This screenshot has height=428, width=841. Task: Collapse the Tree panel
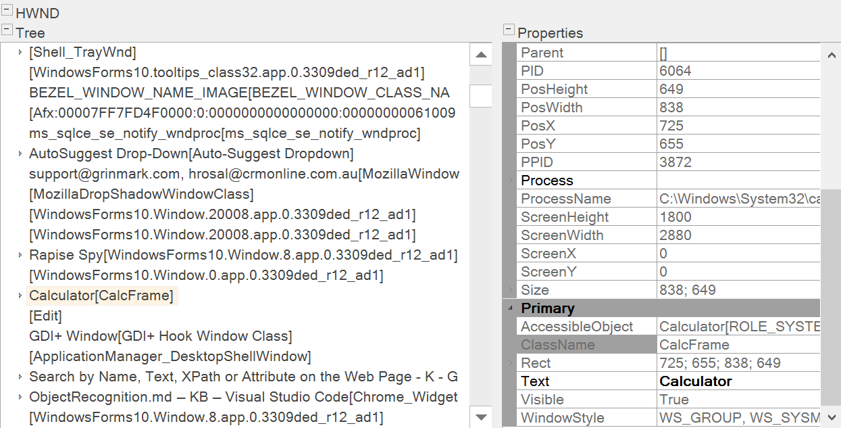[7, 30]
